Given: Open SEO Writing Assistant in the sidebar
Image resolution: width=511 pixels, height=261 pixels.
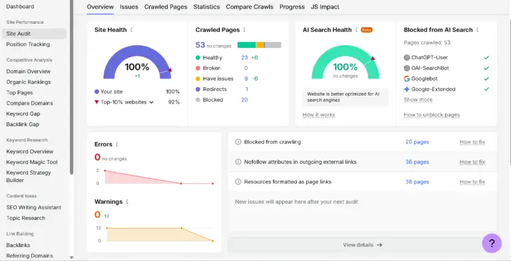Looking at the screenshot, I should point(33,207).
